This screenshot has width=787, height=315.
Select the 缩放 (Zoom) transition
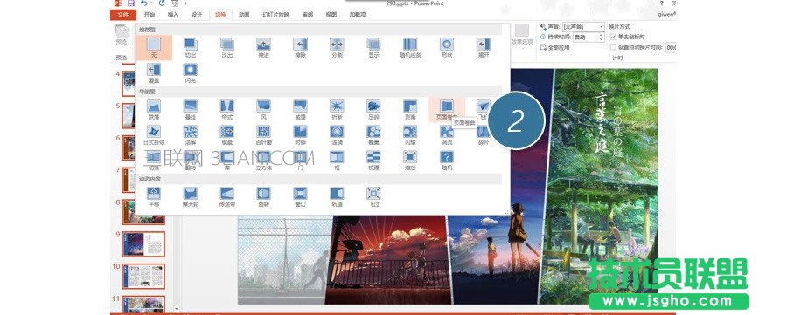tap(410, 161)
